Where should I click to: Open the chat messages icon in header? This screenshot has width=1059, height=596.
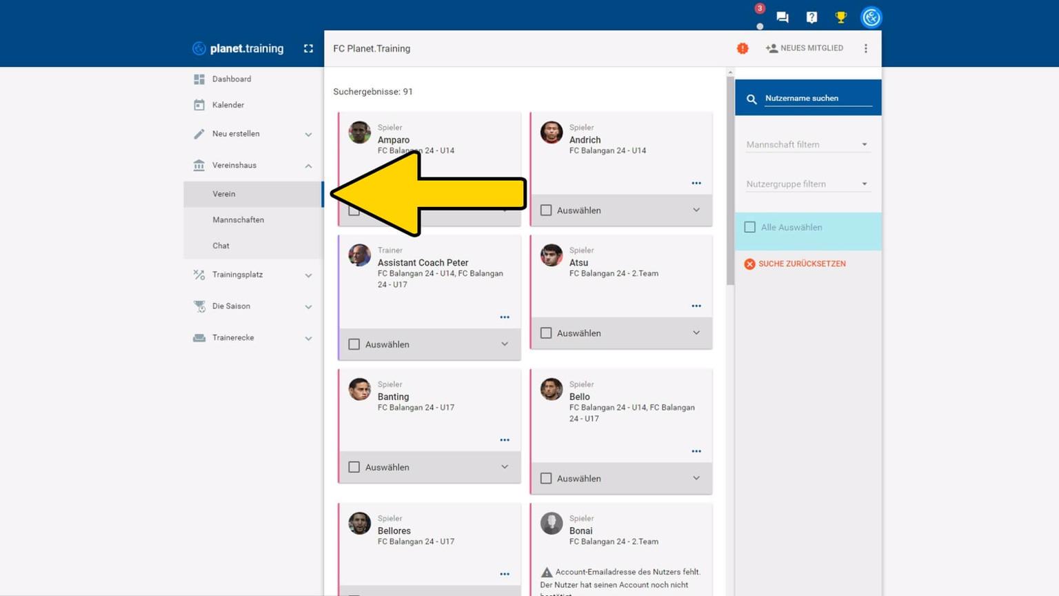[x=783, y=17]
